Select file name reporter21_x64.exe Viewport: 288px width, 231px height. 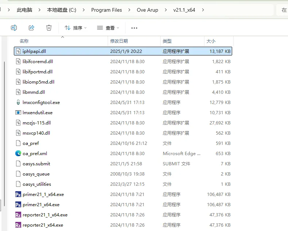[43, 225]
